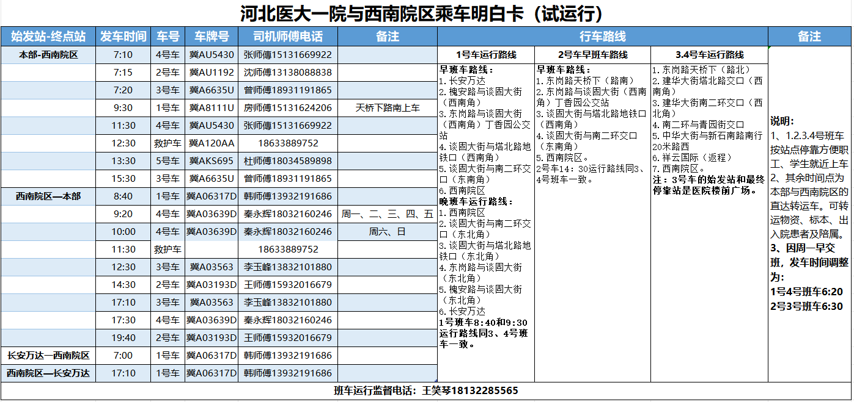Select license plate cell 冀A120AA
The image size is (854, 402).
coord(212,143)
